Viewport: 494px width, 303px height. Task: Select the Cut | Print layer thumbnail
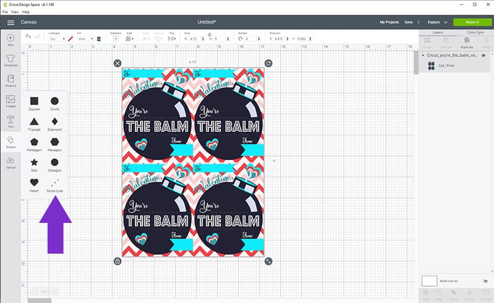pos(431,66)
